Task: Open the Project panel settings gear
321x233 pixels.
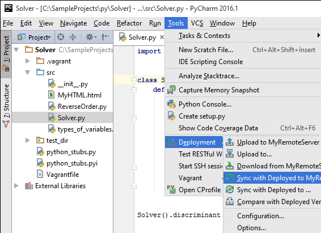Action: click(91, 37)
